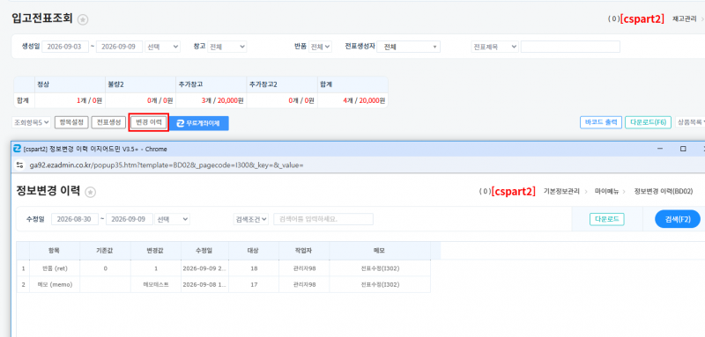The height and width of the screenshot is (337, 705).
Task: Open the 상품목록 dropdown
Action: click(x=690, y=122)
